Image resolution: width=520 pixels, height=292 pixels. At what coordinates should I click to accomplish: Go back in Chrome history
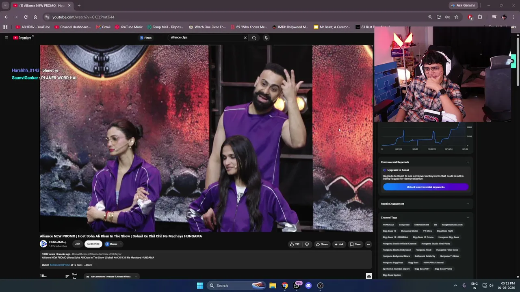tap(6, 17)
